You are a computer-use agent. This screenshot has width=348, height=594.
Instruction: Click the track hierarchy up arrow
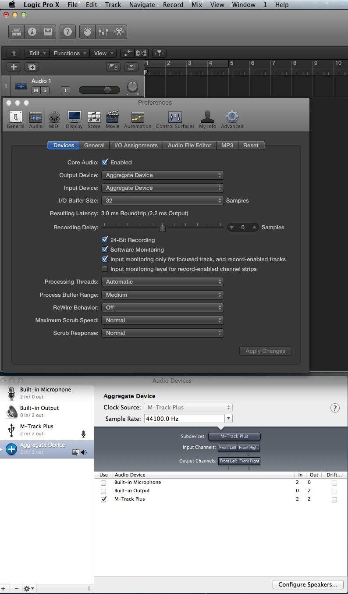[x=14, y=53]
